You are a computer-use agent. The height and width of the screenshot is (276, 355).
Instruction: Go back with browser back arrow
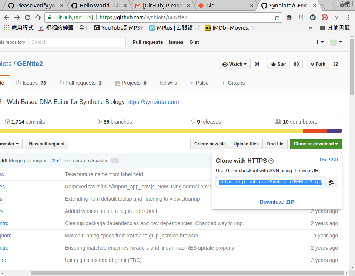point(7,17)
